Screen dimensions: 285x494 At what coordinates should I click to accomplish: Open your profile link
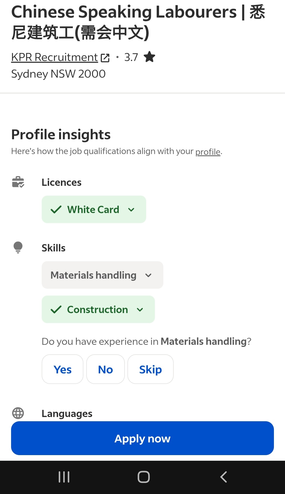pos(208,152)
